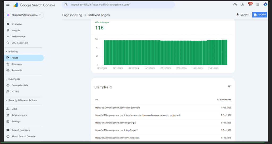Sort by the Last crawled column
Screen dimensions: 272x144
point(224,100)
